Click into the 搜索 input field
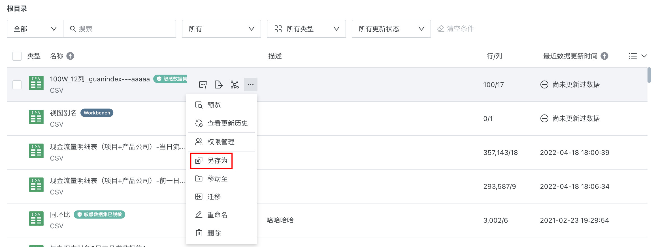656x247 pixels. [x=125, y=29]
